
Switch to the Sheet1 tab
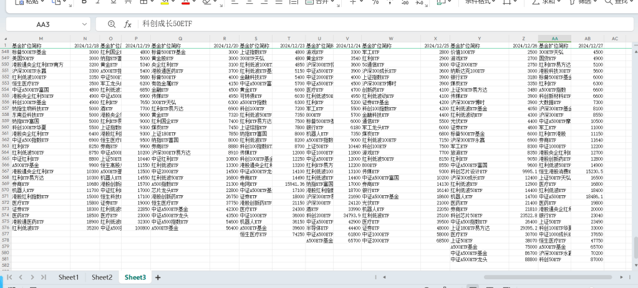(69, 277)
